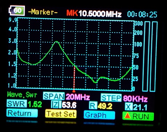
Task: Tap the resistance value 49.2
Action: [105, 106]
